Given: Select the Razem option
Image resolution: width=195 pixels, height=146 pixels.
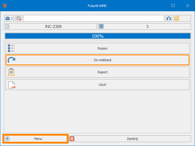Looking at the screenshot, I should (x=102, y=48).
